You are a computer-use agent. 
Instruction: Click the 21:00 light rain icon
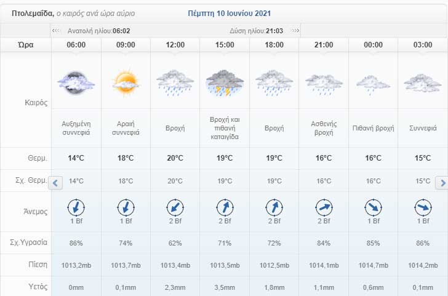(x=324, y=82)
